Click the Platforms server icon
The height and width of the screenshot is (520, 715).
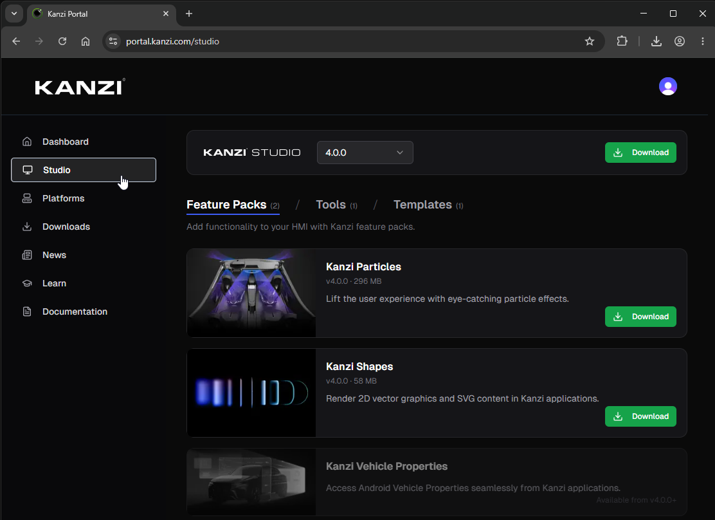click(x=27, y=198)
